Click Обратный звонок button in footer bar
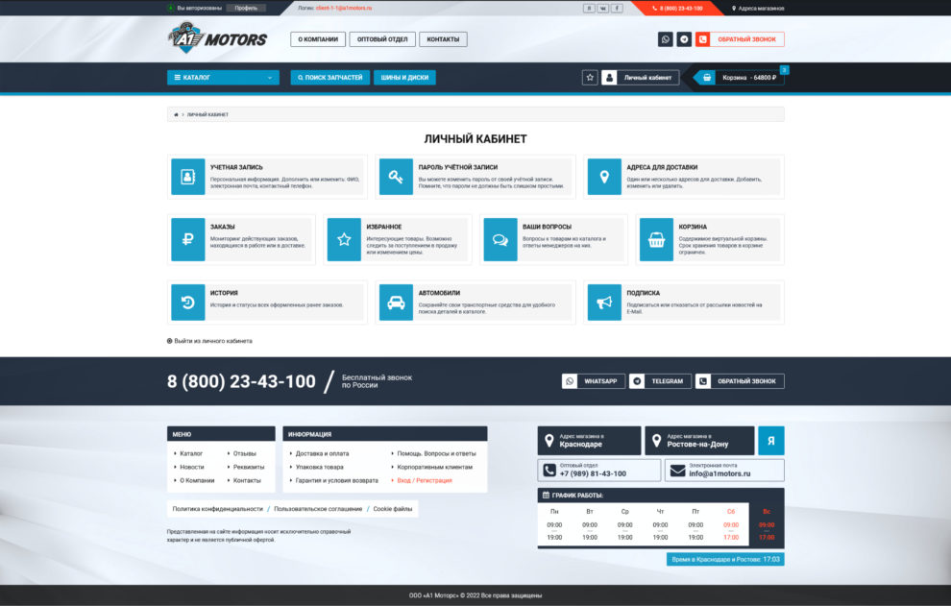951x606 pixels. 740,381
